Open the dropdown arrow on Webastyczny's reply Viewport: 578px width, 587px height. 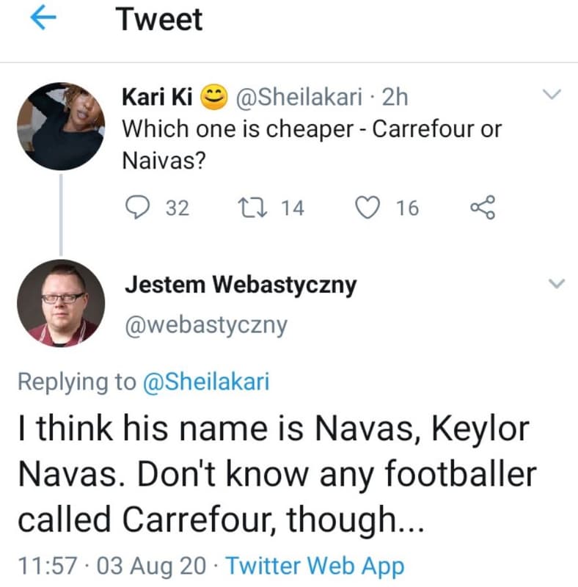coord(555,282)
